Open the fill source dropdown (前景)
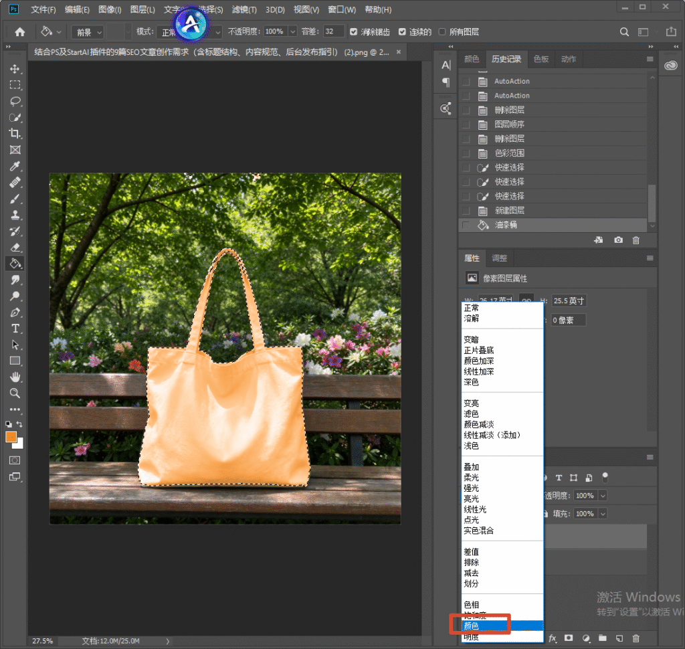The height and width of the screenshot is (649, 685). (88, 32)
